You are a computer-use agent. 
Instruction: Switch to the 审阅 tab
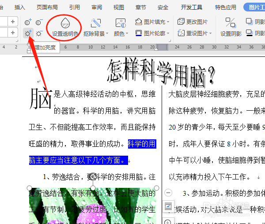tap(97, 7)
